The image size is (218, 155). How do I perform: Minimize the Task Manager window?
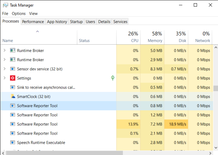point(180,5)
